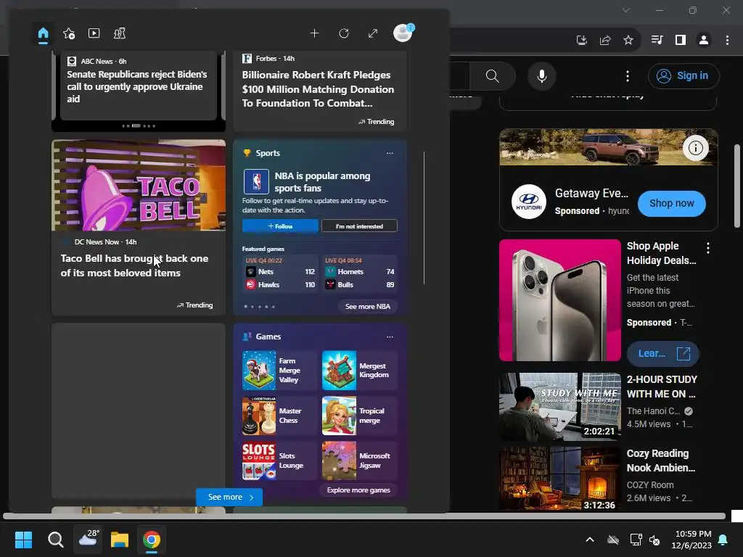Screen dimensions: 743x557
Task: Click Learn more on iPhone ad
Action: (662, 353)
